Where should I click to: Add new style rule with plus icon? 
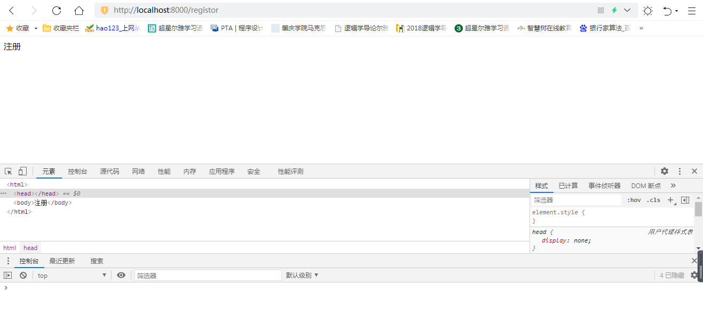coord(671,200)
